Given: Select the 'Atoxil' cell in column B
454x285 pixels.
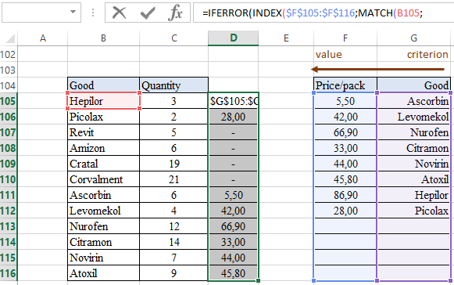Looking at the screenshot, I should click(x=103, y=273).
